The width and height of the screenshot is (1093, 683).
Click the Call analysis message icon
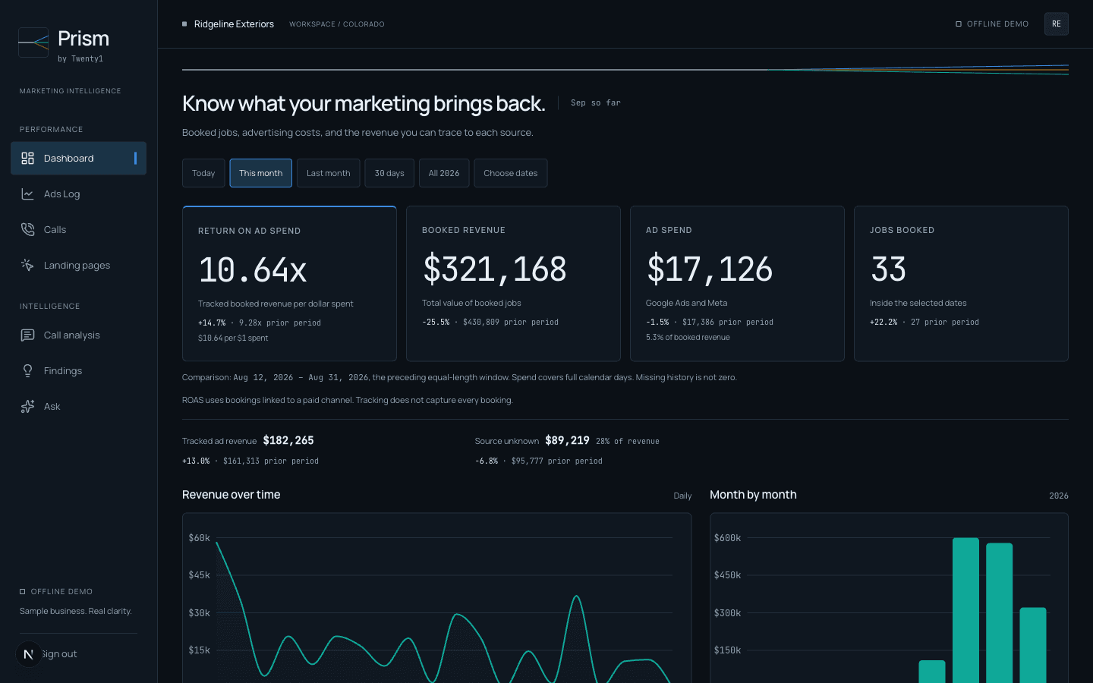coord(27,335)
